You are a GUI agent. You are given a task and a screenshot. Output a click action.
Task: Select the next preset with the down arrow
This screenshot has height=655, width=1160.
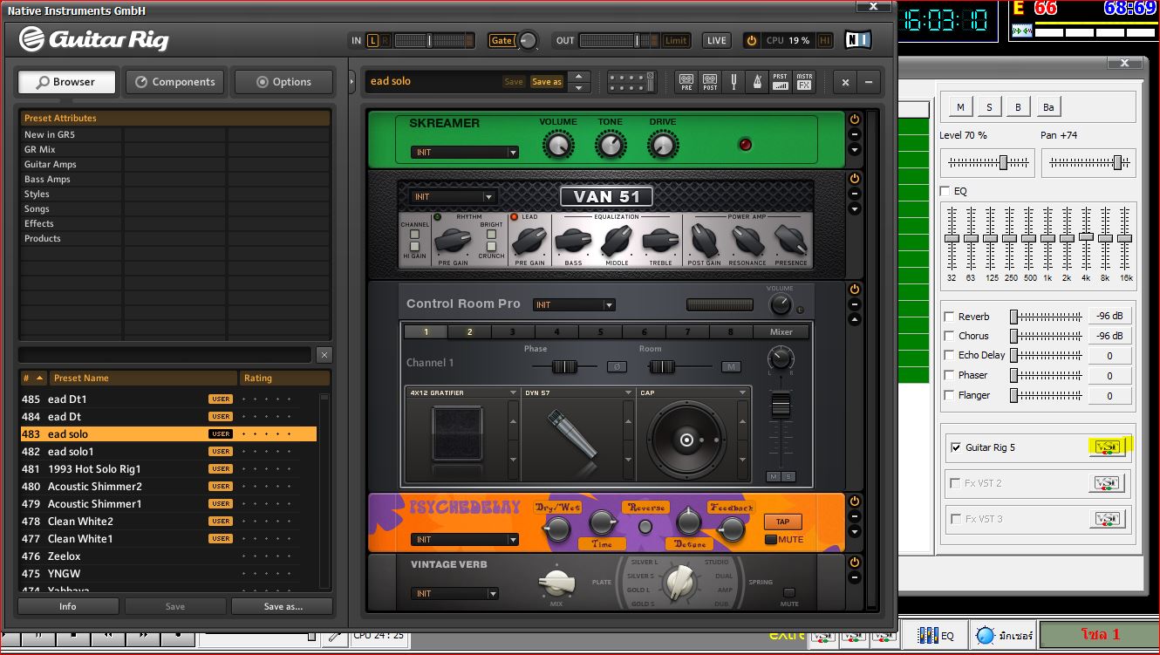[578, 87]
